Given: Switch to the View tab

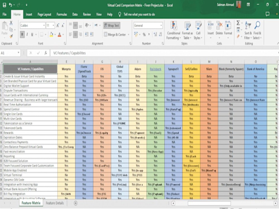Looking at the screenshot, I should 99,14.
